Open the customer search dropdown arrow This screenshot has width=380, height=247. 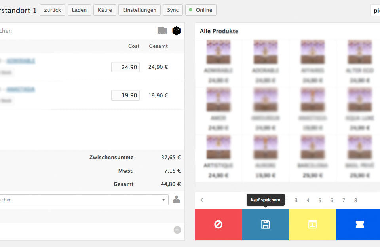[163, 200]
